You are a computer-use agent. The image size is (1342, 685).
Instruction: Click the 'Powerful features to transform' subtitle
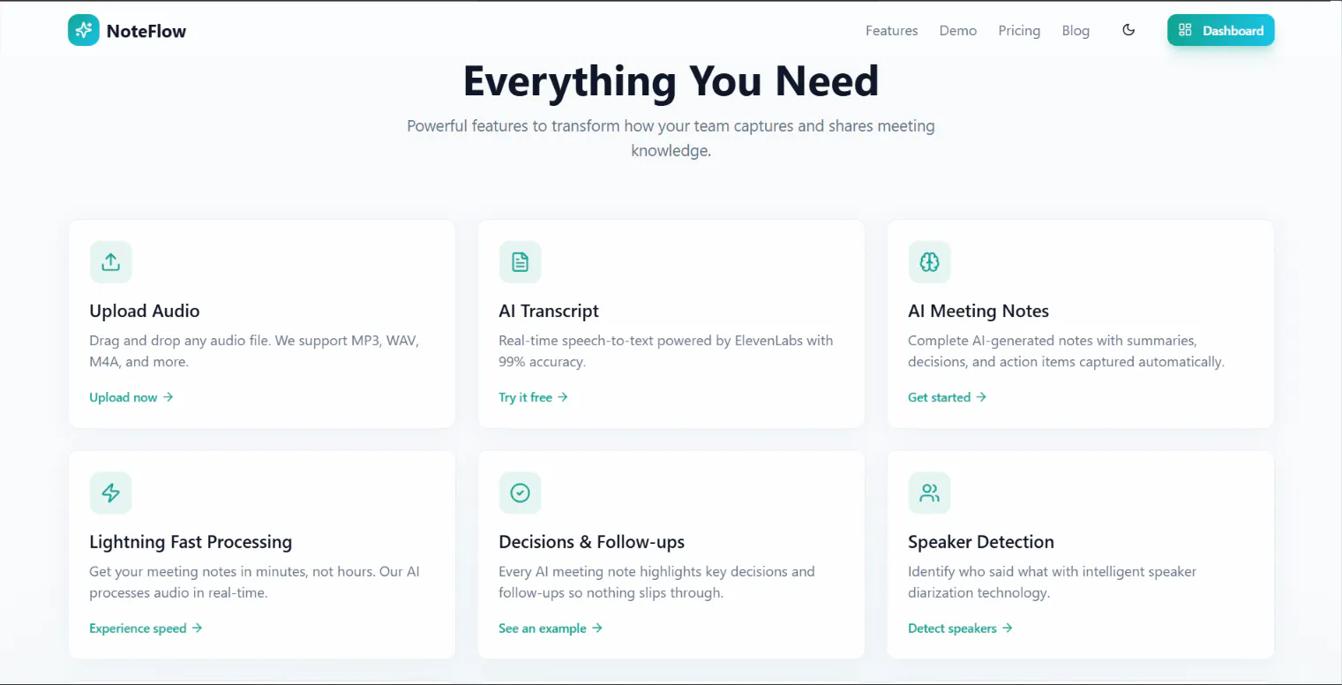click(x=671, y=139)
